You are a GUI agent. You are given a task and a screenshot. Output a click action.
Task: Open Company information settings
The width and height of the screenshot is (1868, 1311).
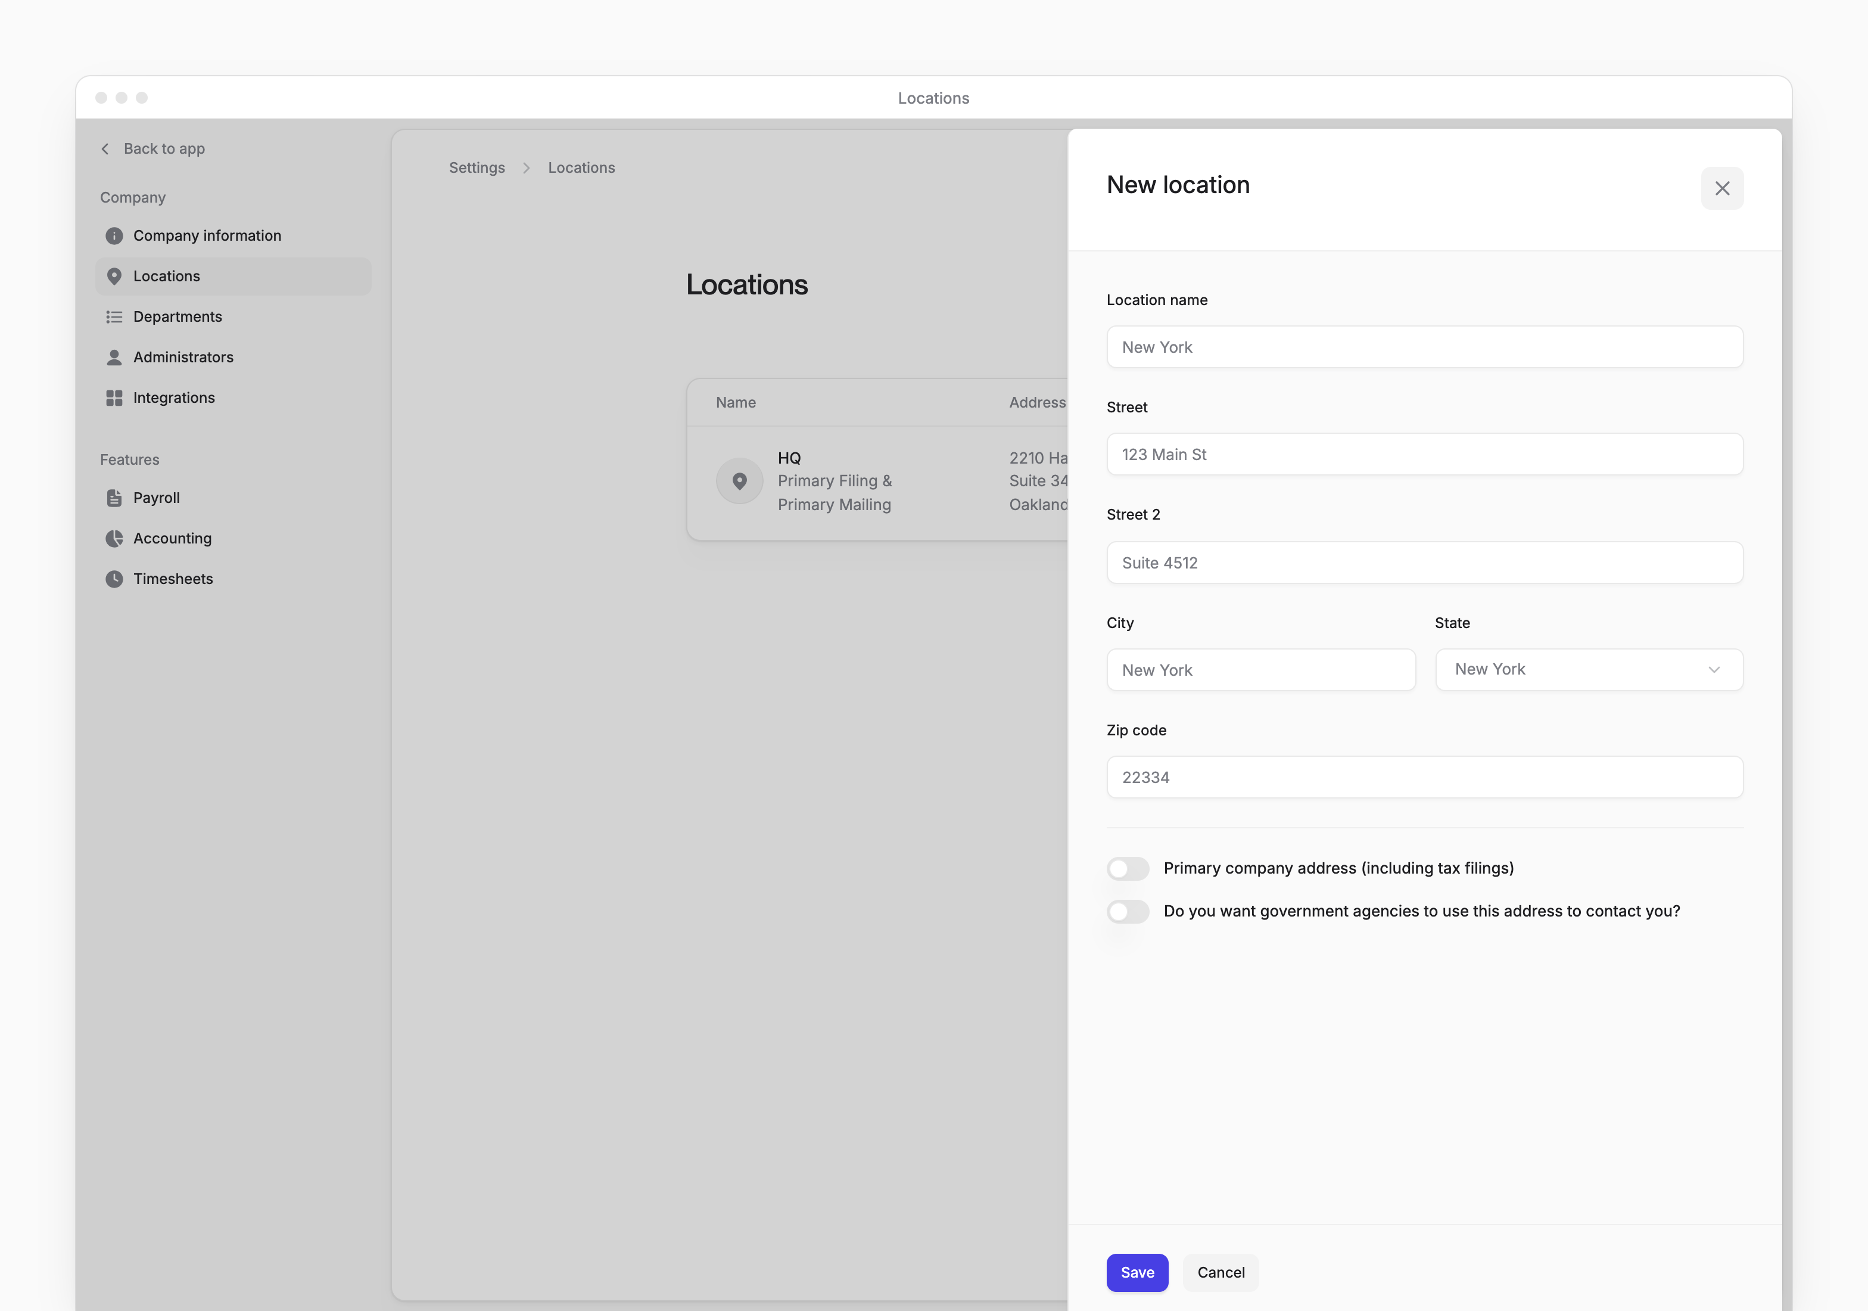coord(233,236)
